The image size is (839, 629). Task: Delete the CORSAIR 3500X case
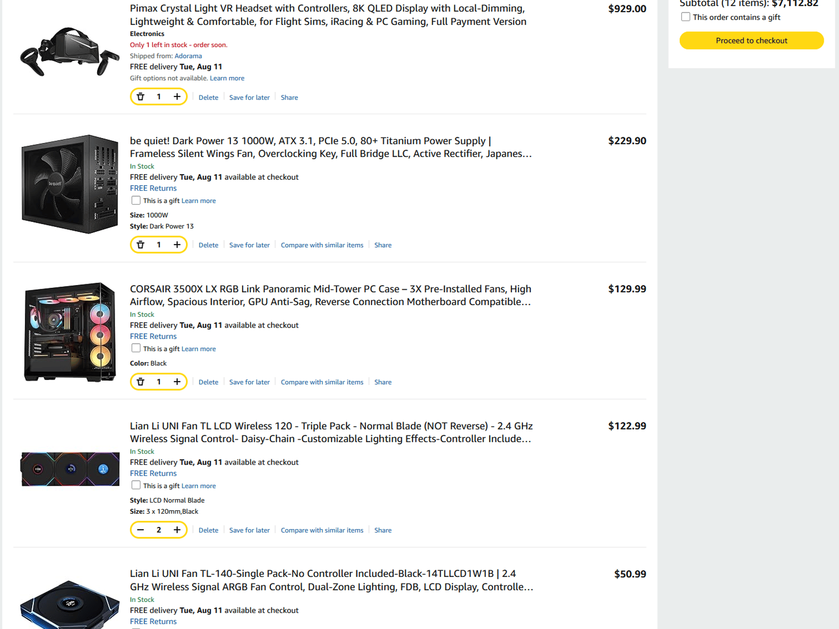tap(209, 382)
